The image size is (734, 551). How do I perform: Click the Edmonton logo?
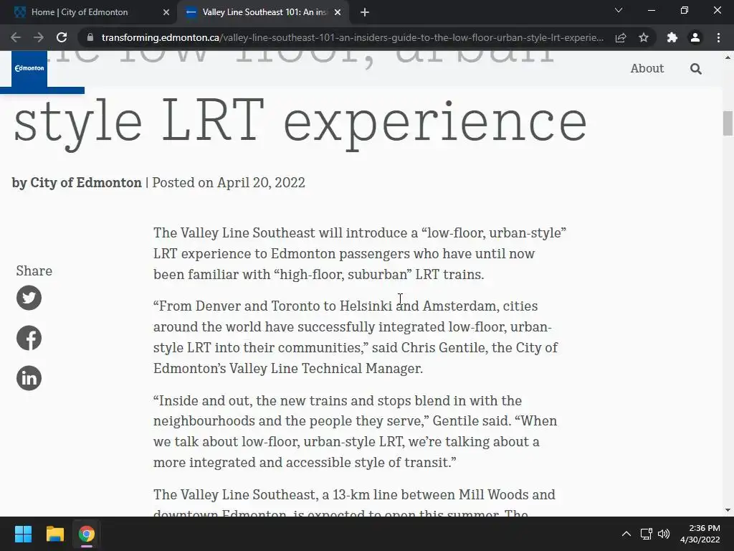tap(29, 68)
